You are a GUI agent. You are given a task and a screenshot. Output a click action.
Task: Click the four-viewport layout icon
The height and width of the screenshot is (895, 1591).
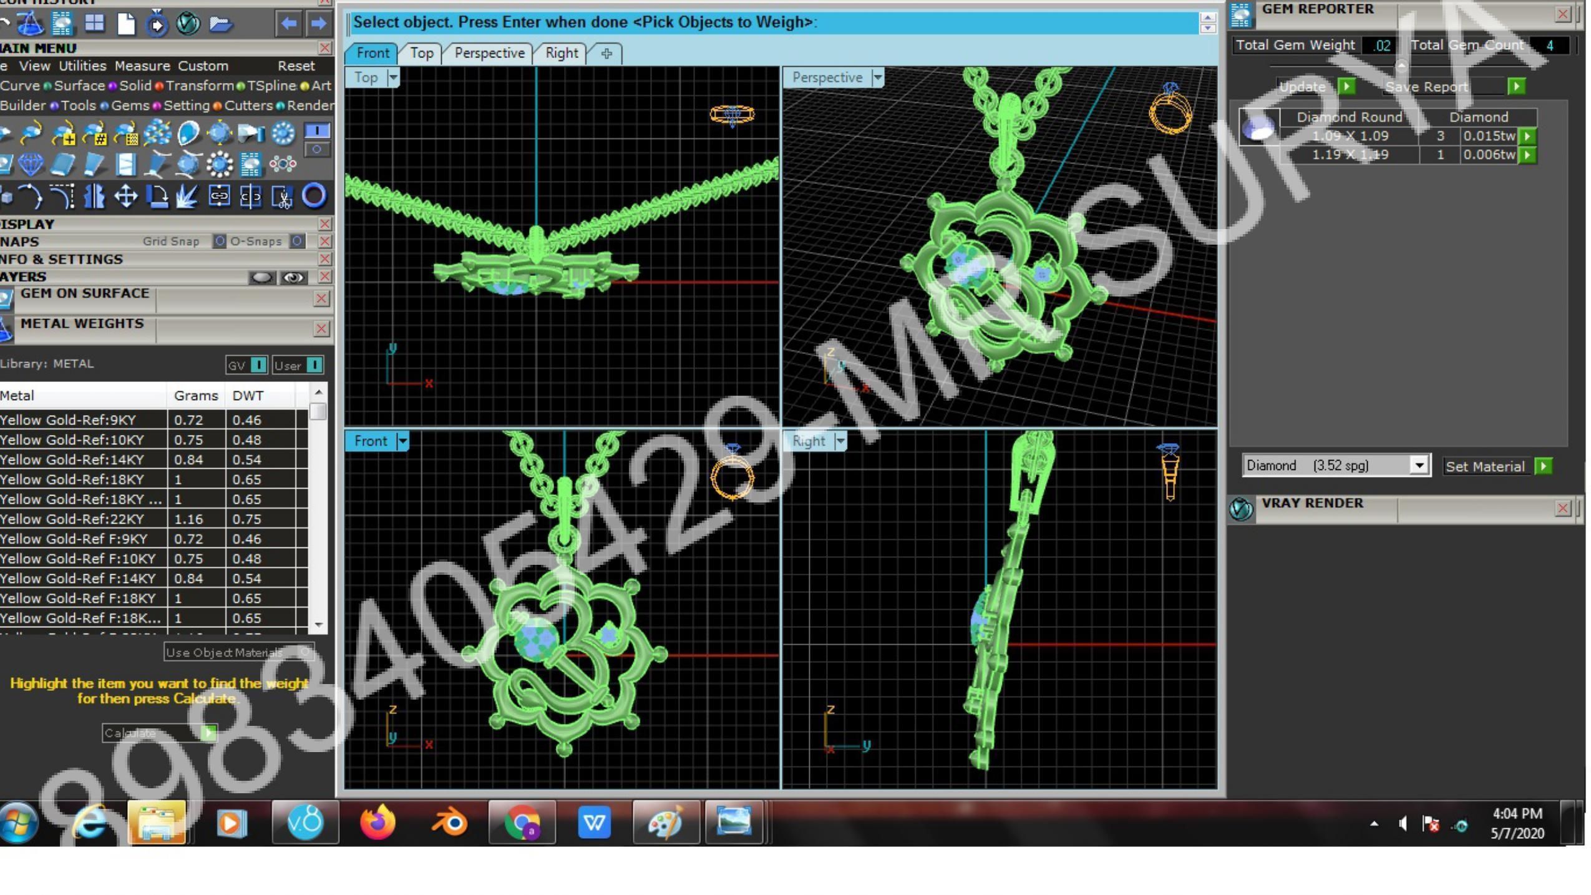[x=94, y=24]
